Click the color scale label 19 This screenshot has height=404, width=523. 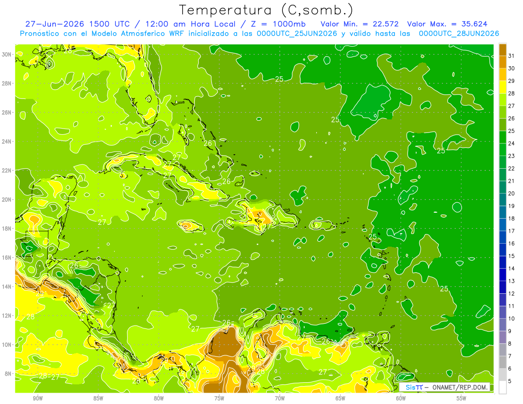[x=512, y=206]
